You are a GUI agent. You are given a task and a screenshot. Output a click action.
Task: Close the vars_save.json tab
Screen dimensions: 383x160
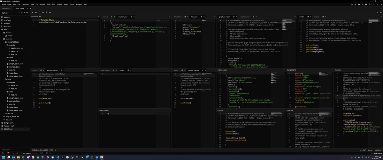click(x=134, y=17)
